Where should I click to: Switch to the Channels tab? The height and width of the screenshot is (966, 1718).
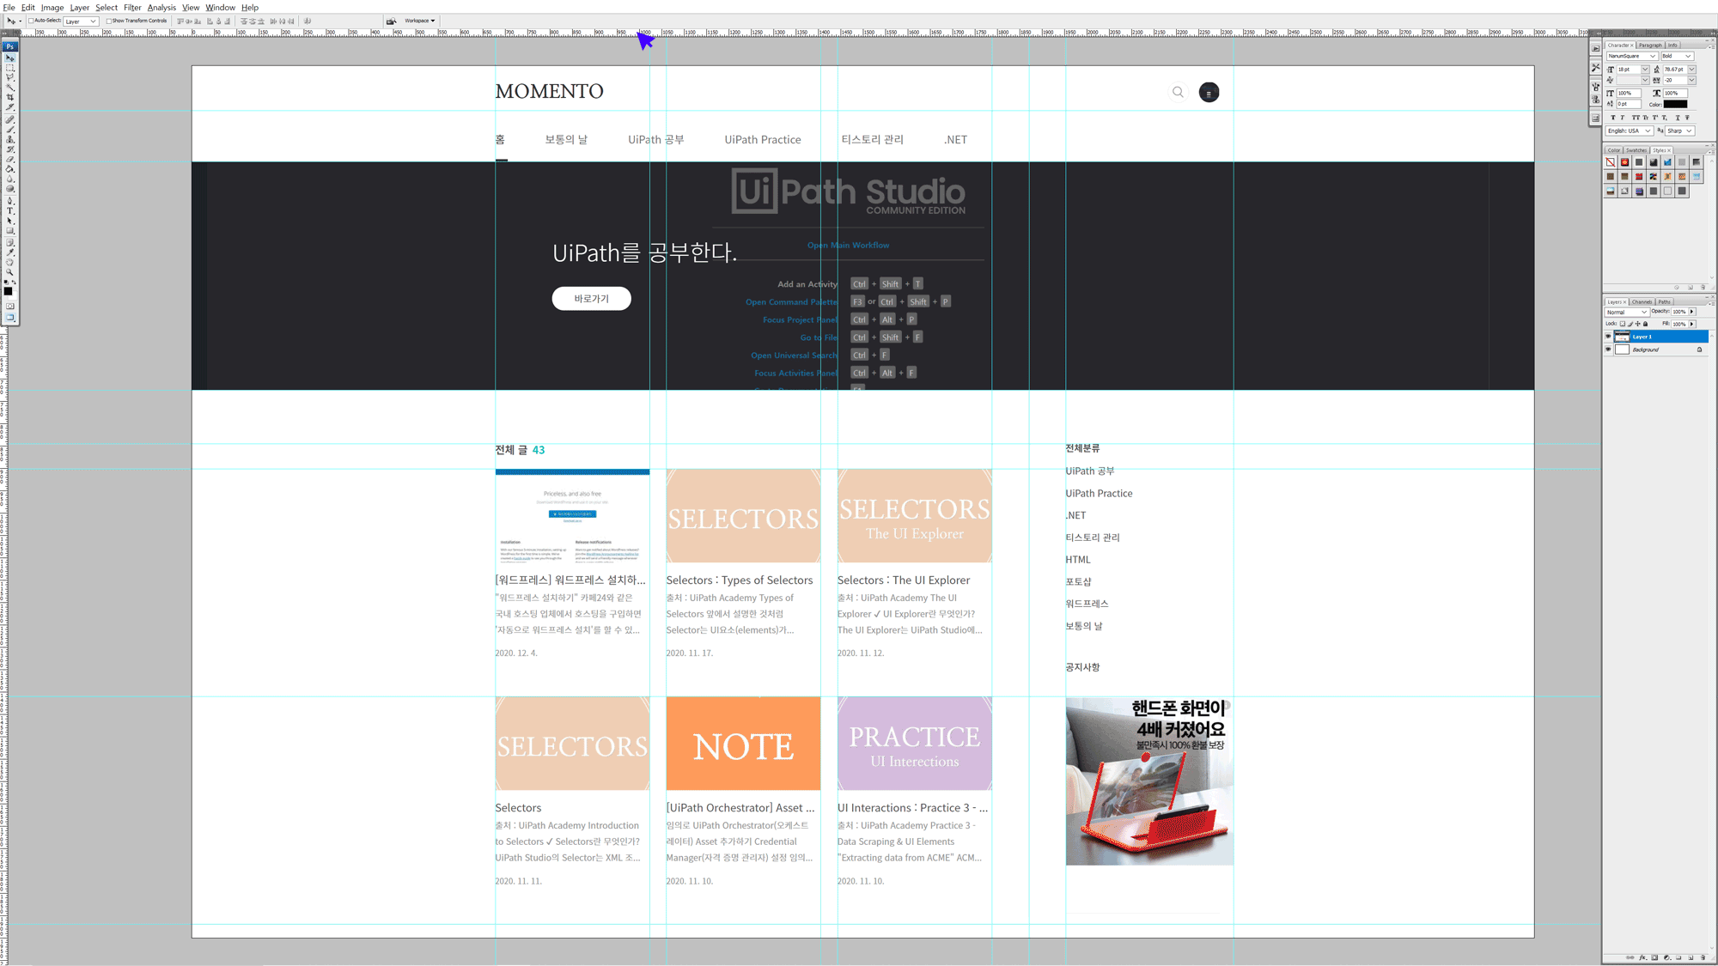(x=1642, y=301)
